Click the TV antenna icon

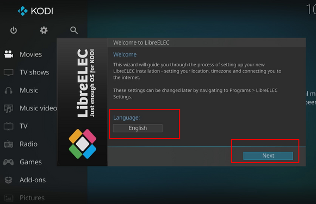(x=9, y=126)
